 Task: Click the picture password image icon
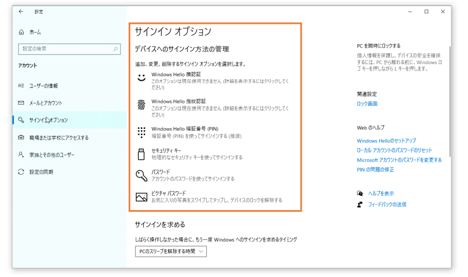click(141, 197)
